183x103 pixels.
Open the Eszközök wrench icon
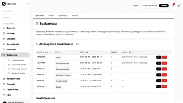pos(4,39)
